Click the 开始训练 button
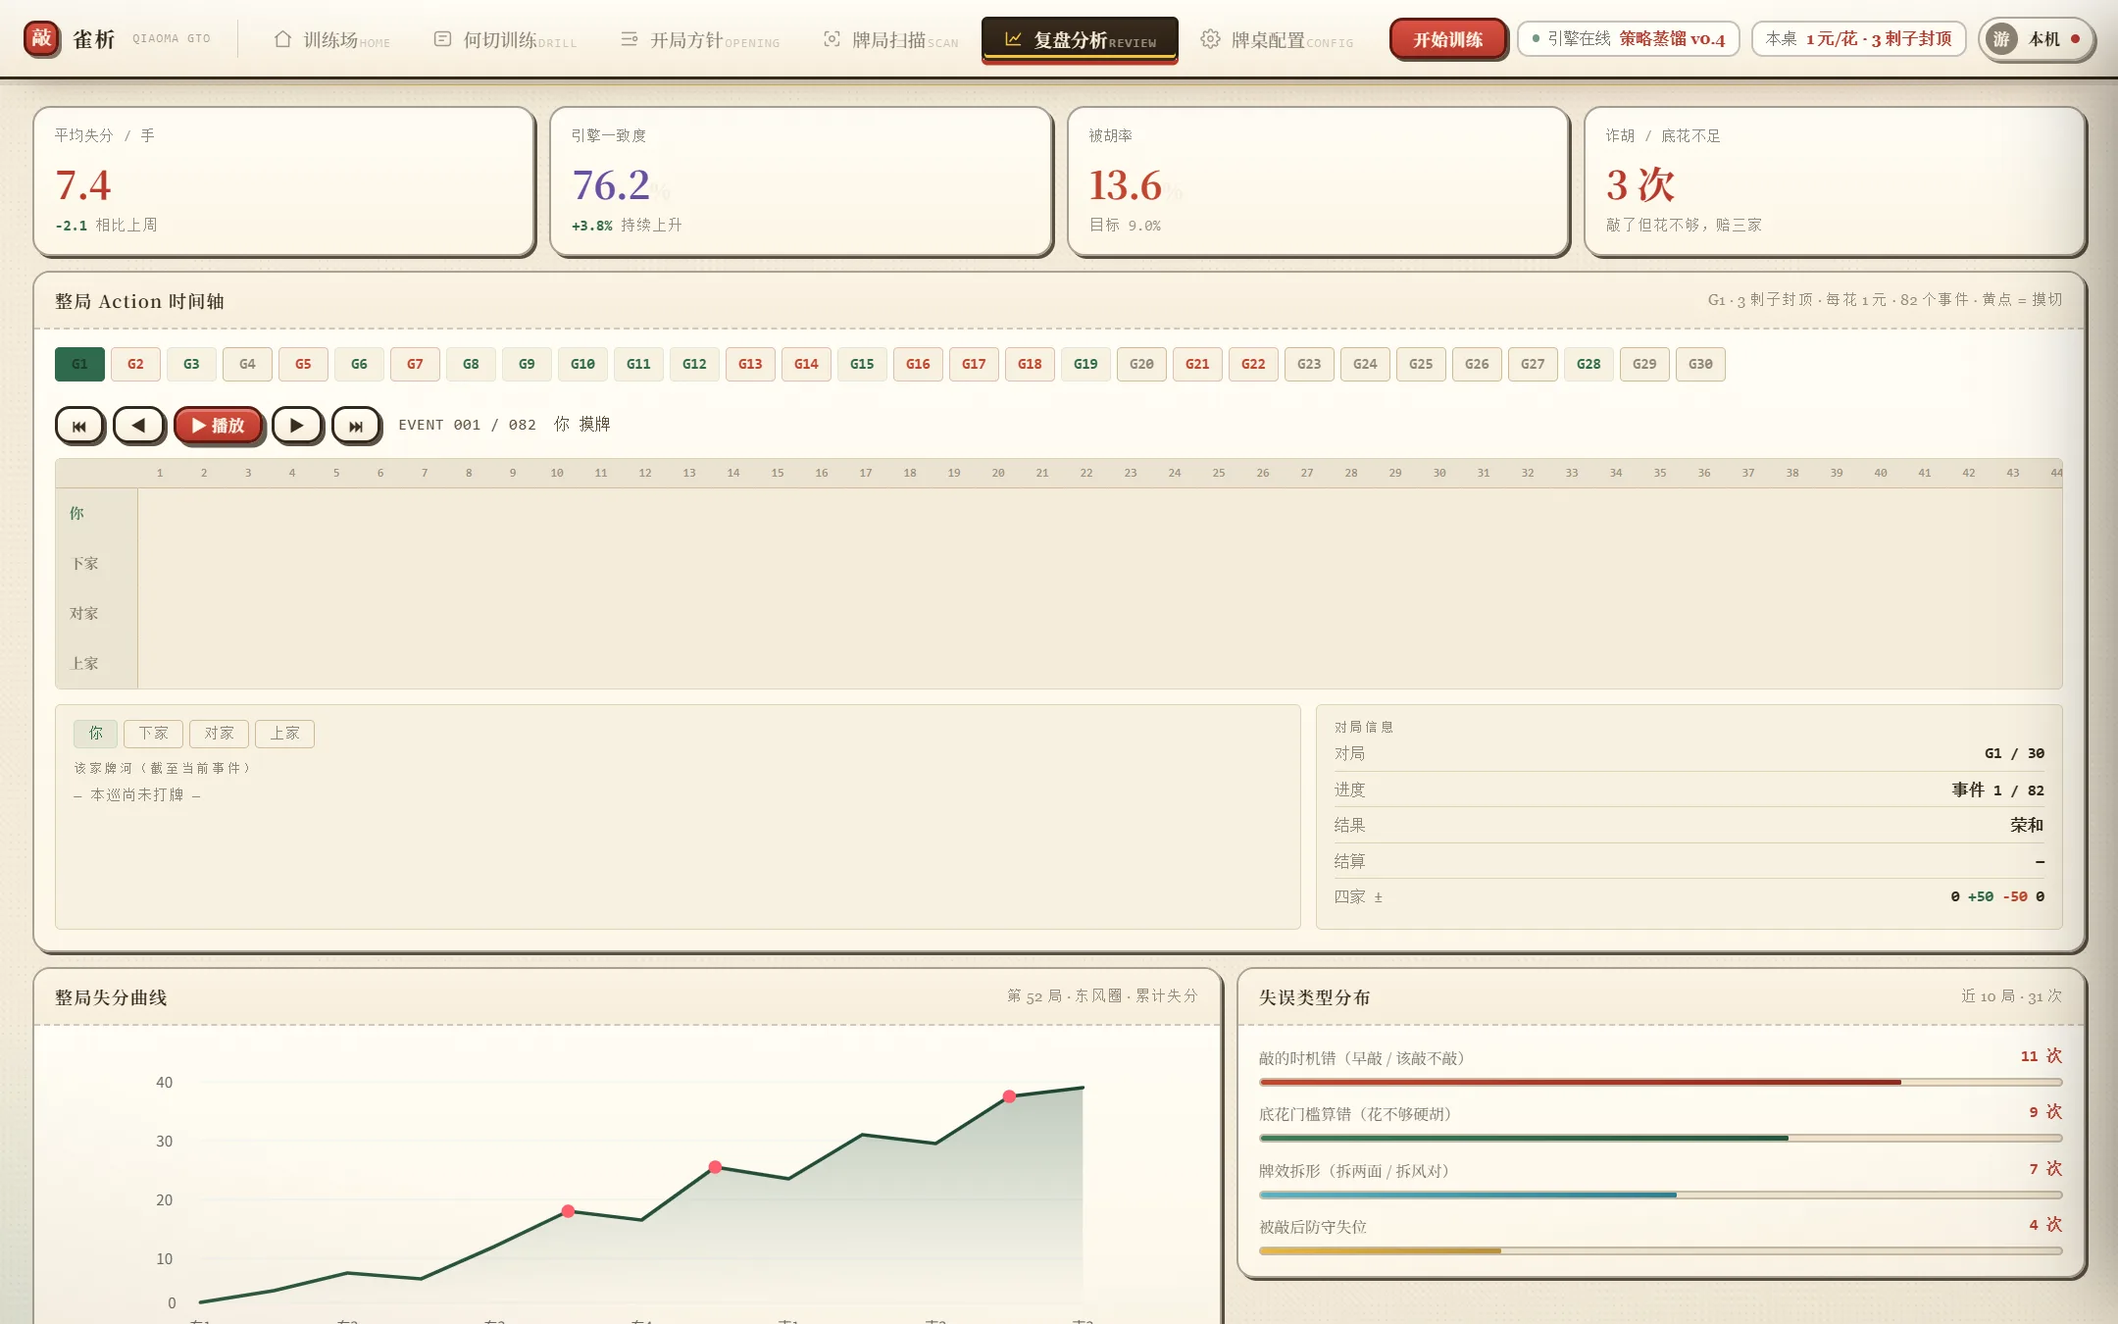The image size is (2118, 1324). click(1447, 40)
